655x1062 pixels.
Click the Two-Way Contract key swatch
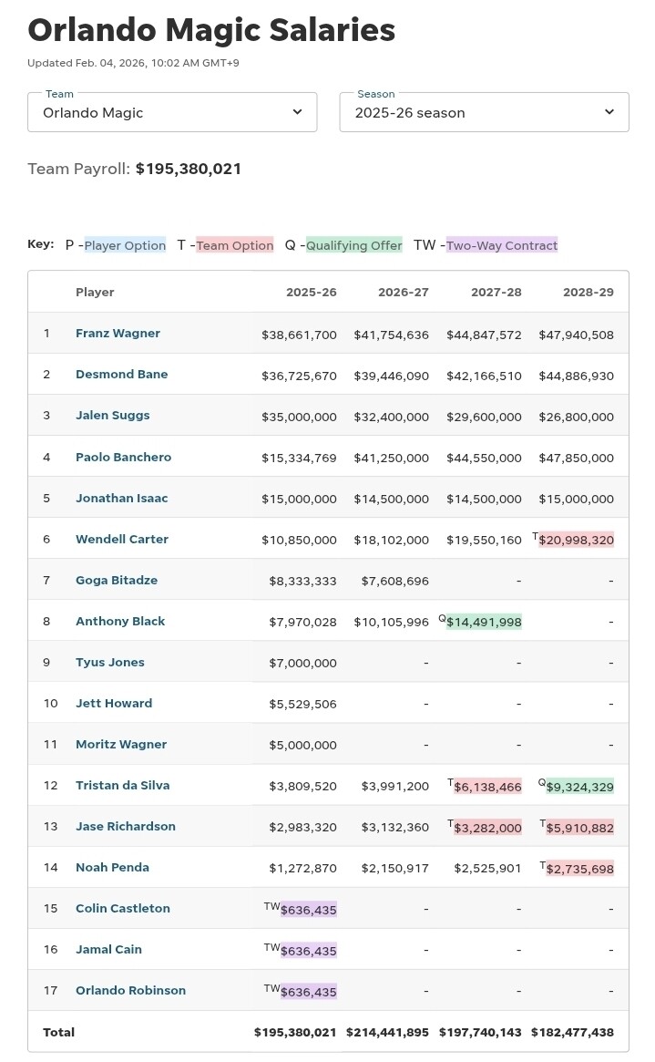(501, 245)
